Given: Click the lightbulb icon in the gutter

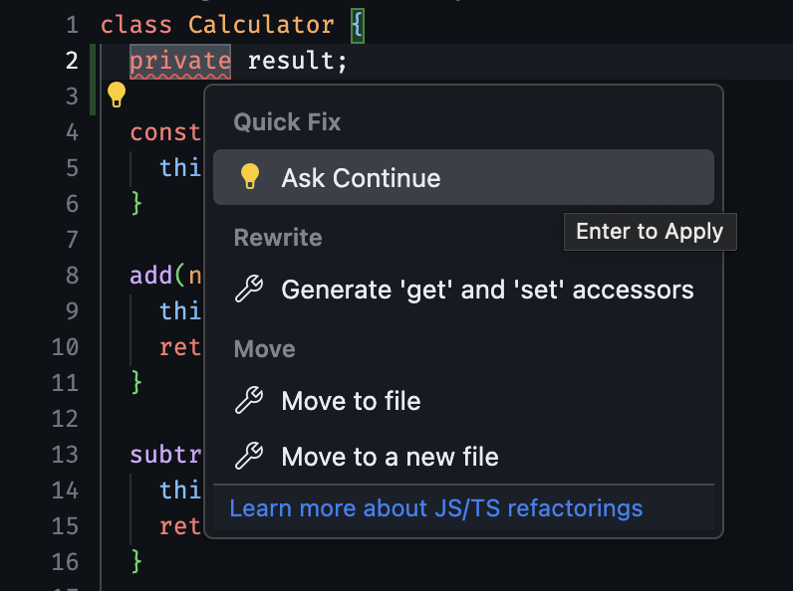Looking at the screenshot, I should 117,96.
